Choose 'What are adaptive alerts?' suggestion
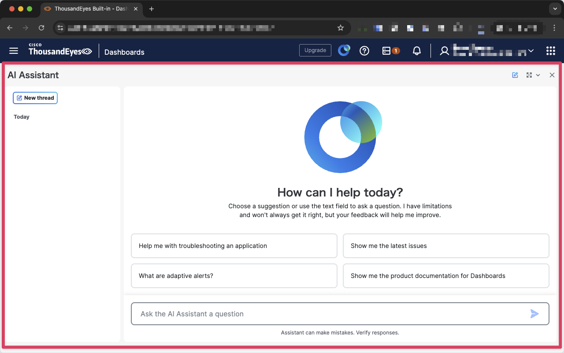 pyautogui.click(x=234, y=276)
